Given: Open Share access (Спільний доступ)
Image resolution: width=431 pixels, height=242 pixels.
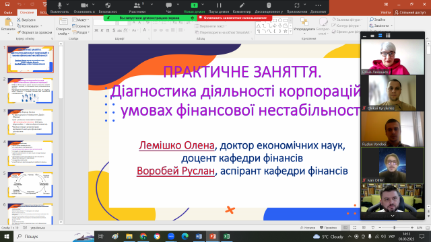Looking at the screenshot, I should click(x=410, y=12).
